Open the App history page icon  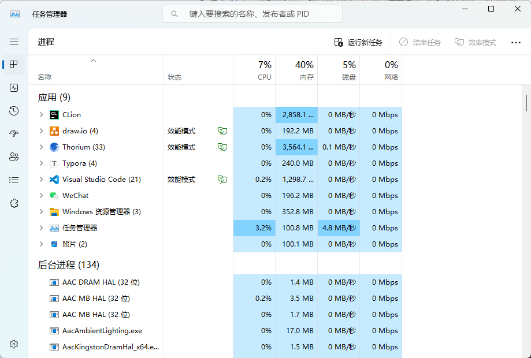(14, 111)
